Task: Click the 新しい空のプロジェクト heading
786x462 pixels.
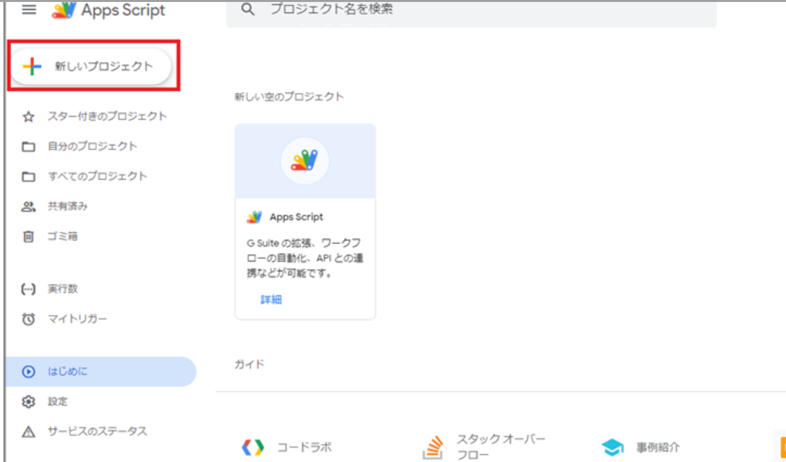Action: (x=289, y=97)
